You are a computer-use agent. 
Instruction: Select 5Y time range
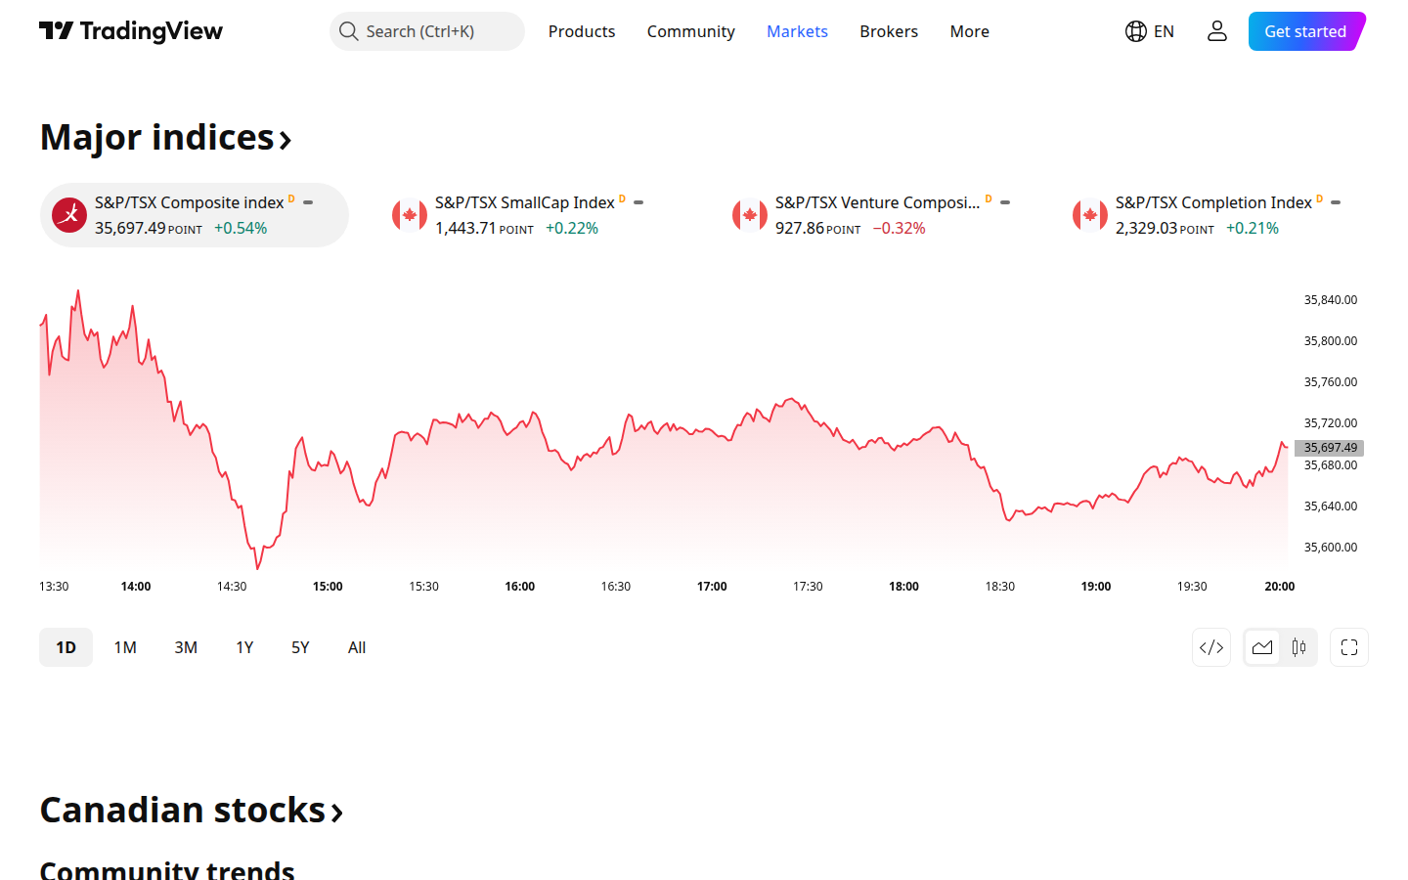click(x=300, y=647)
